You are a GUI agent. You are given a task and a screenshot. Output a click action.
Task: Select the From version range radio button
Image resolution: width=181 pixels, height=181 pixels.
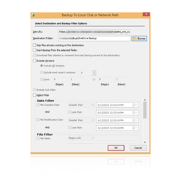tap(41, 79)
